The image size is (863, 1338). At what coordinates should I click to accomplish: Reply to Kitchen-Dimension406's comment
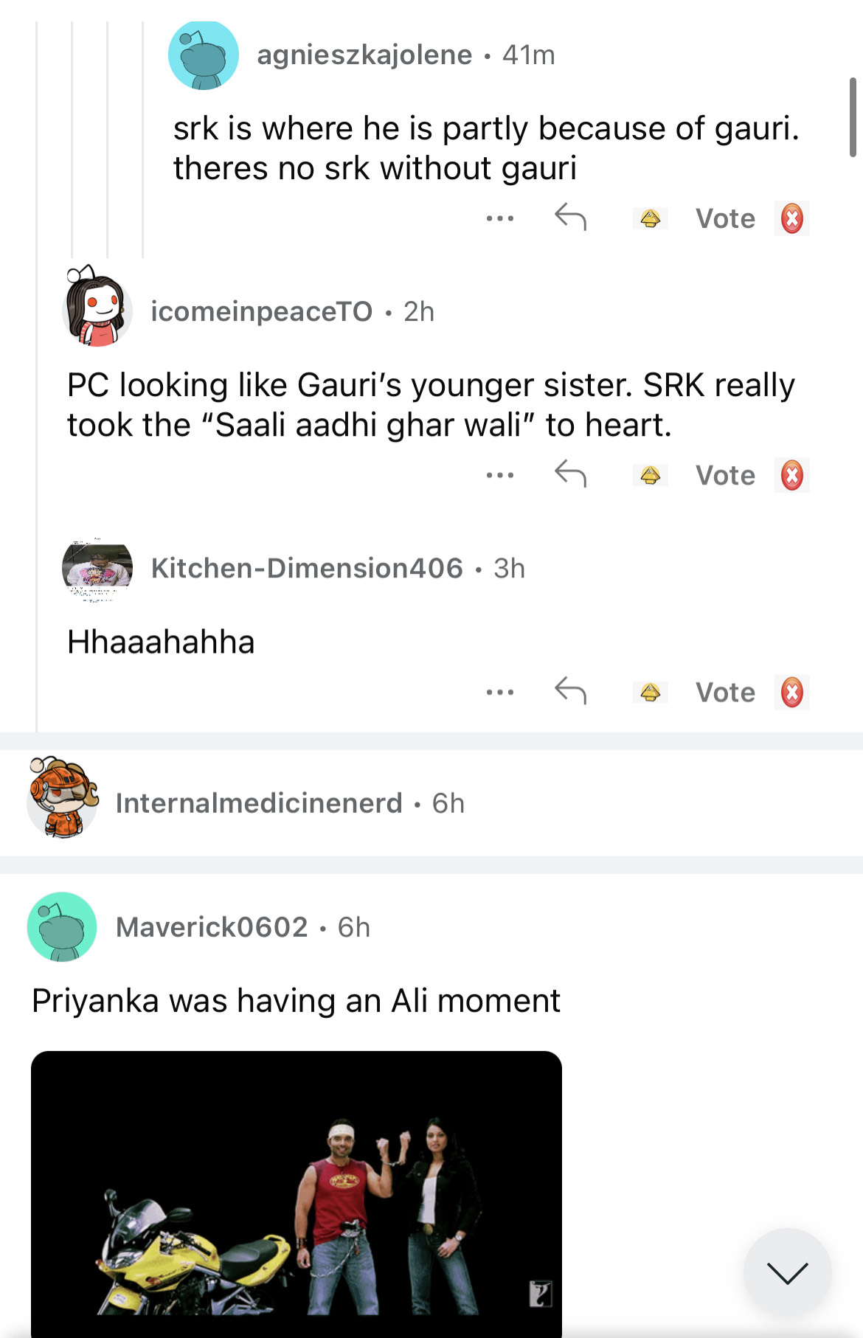coord(570,691)
